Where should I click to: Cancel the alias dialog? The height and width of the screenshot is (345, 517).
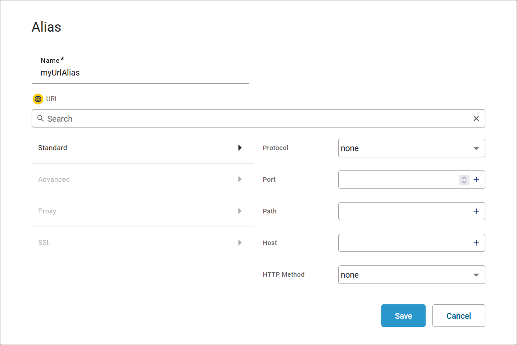tap(459, 316)
